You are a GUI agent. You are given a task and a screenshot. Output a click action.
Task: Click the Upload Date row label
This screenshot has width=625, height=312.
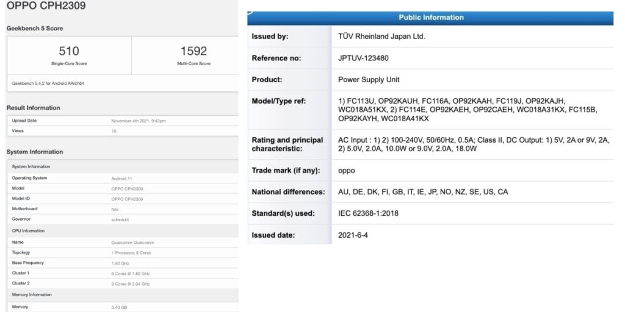[24, 121]
